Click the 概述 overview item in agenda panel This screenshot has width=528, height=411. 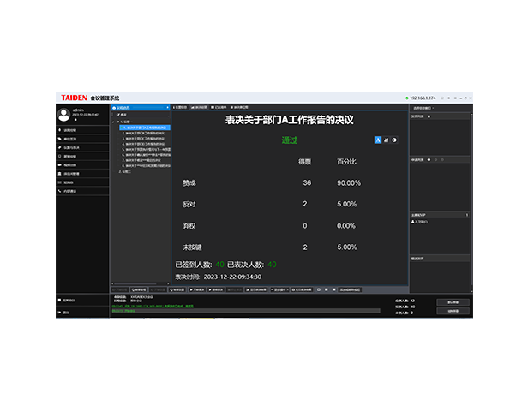click(123, 115)
